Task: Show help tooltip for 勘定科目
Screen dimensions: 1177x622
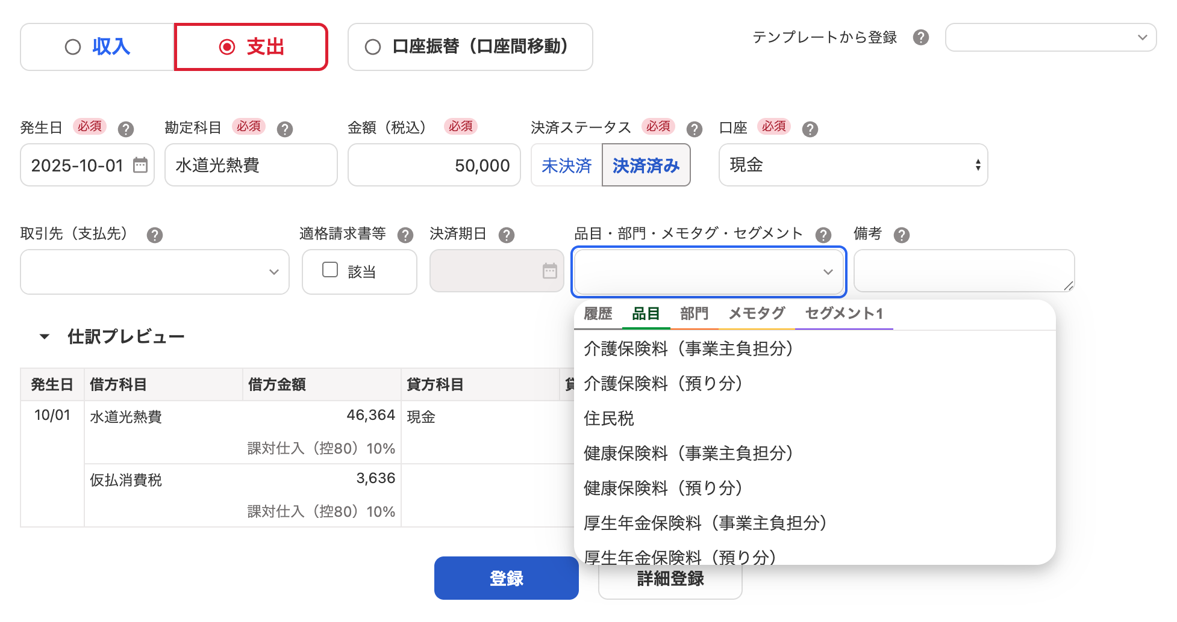Action: point(284,129)
